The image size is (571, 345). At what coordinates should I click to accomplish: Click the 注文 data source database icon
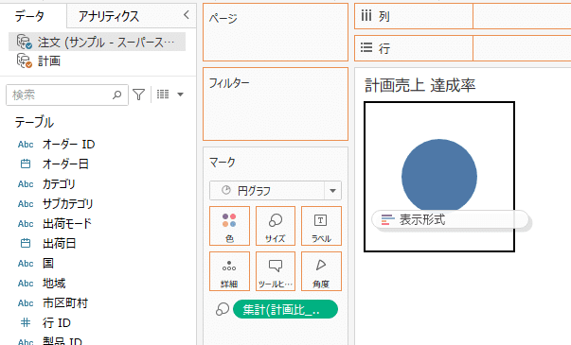click(25, 43)
